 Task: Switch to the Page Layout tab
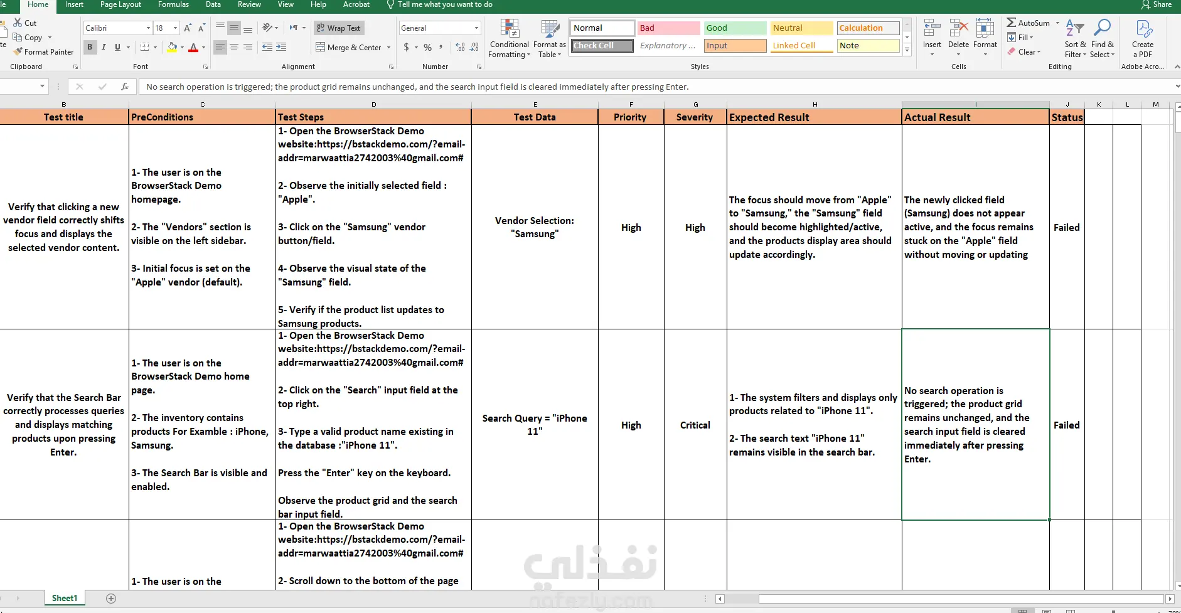[x=121, y=4]
